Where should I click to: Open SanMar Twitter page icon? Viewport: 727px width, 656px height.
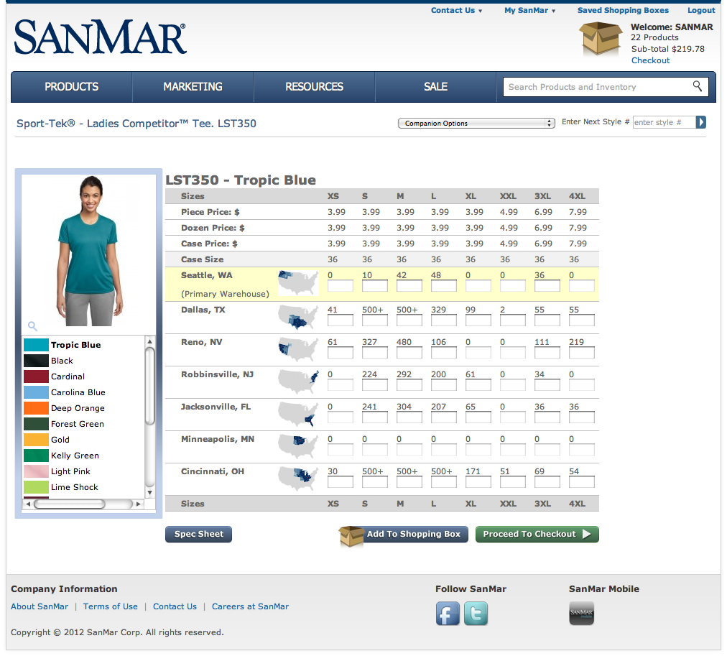[x=476, y=614]
